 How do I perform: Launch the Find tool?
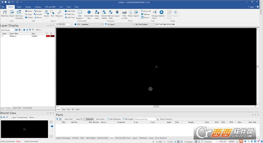point(52,14)
